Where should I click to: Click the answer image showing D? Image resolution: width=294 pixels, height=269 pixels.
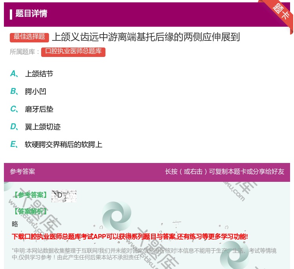[x=64, y=196]
